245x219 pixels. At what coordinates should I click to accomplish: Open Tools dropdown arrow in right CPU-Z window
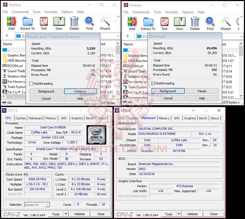[179, 214]
